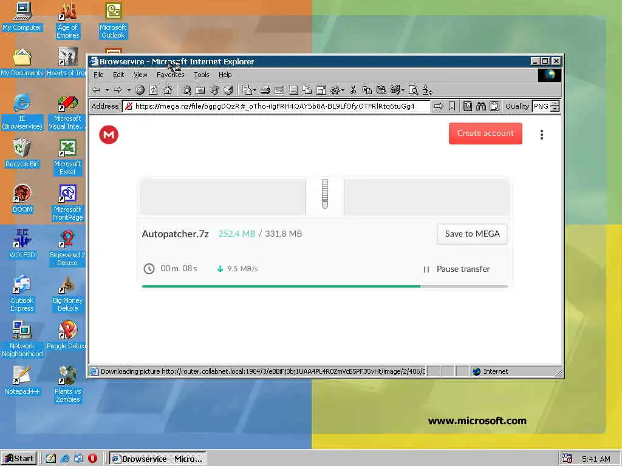The height and width of the screenshot is (466, 622).
Task: Click the 9.5 MB/s download speed text
Action: tap(242, 269)
